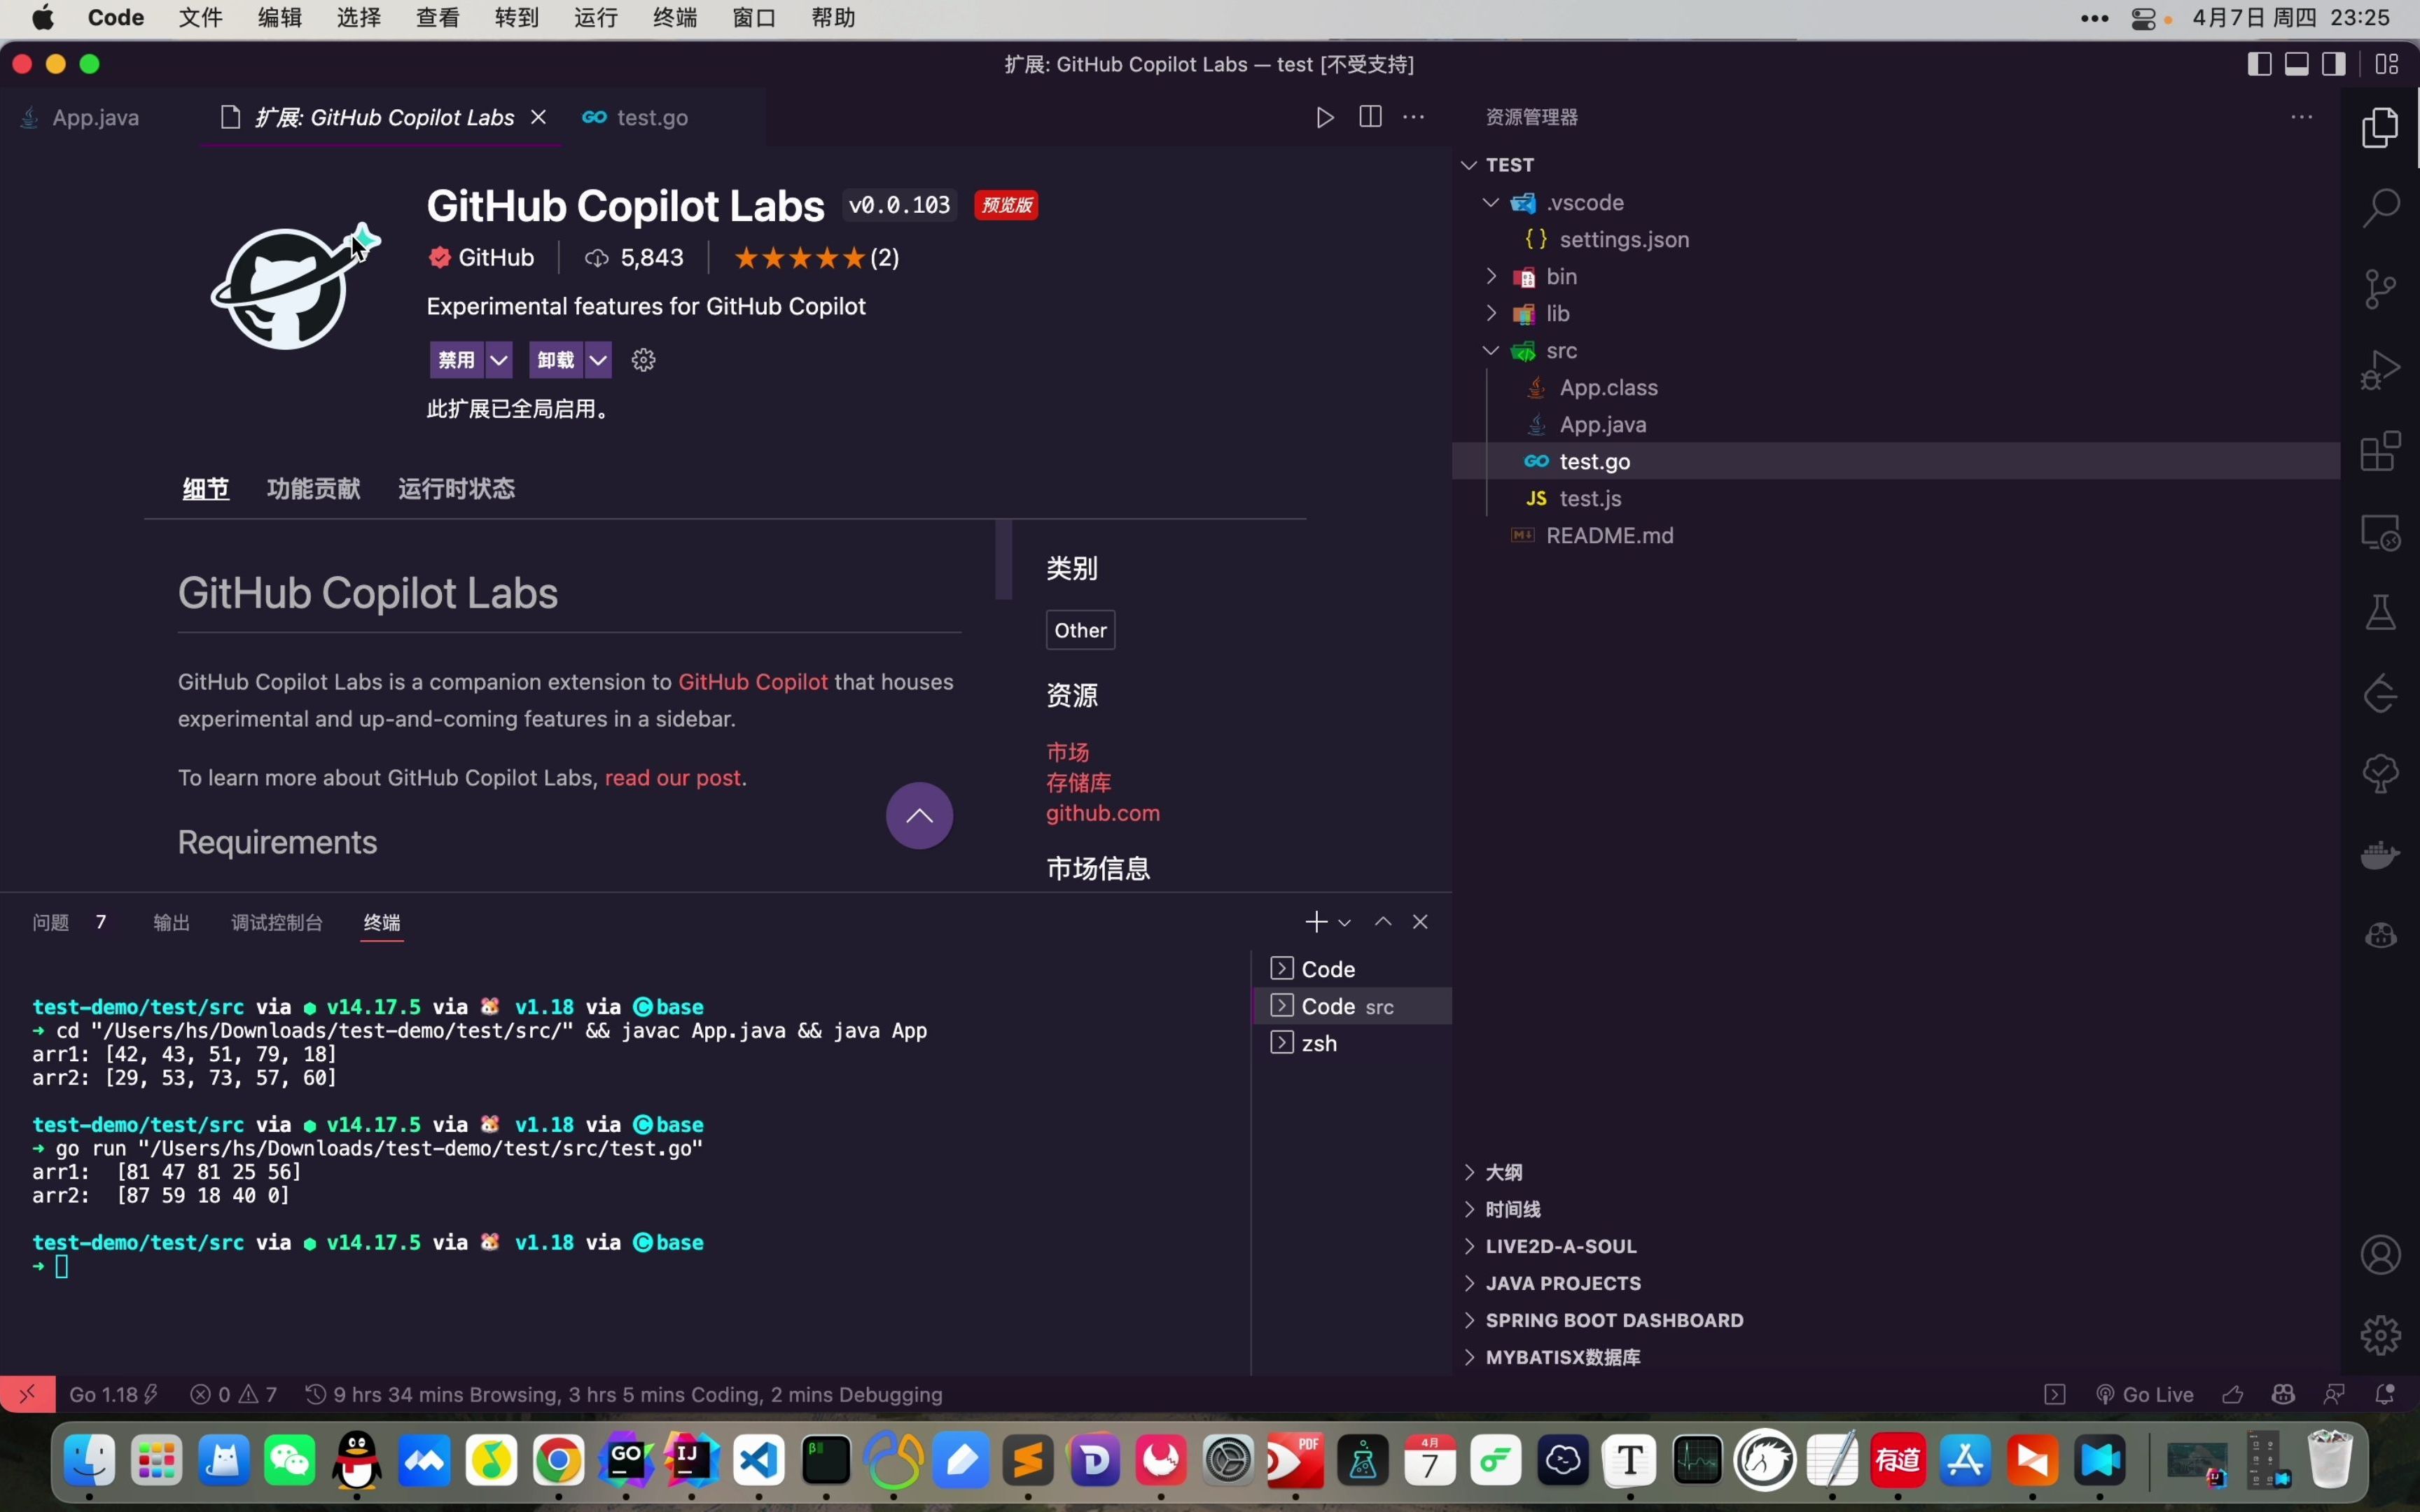Open Remote Explorer in activity bar
The height and width of the screenshot is (1512, 2420).
2380,533
